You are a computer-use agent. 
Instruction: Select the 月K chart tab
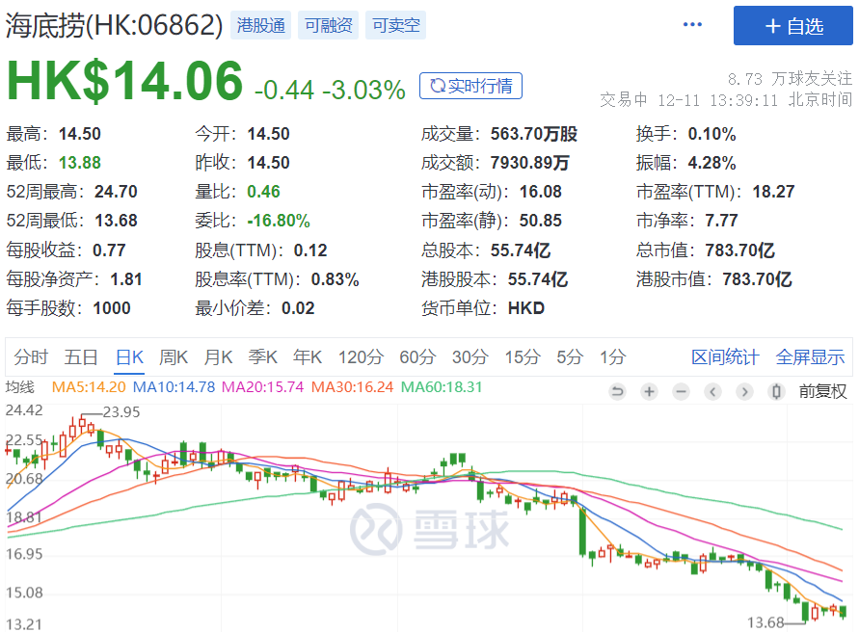coord(218,357)
